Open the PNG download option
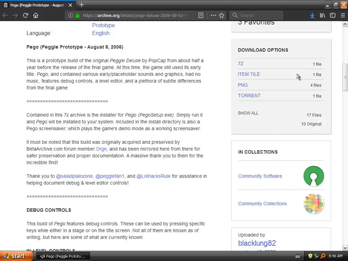Image resolution: width=348 pixels, height=261 pixels. click(x=243, y=85)
